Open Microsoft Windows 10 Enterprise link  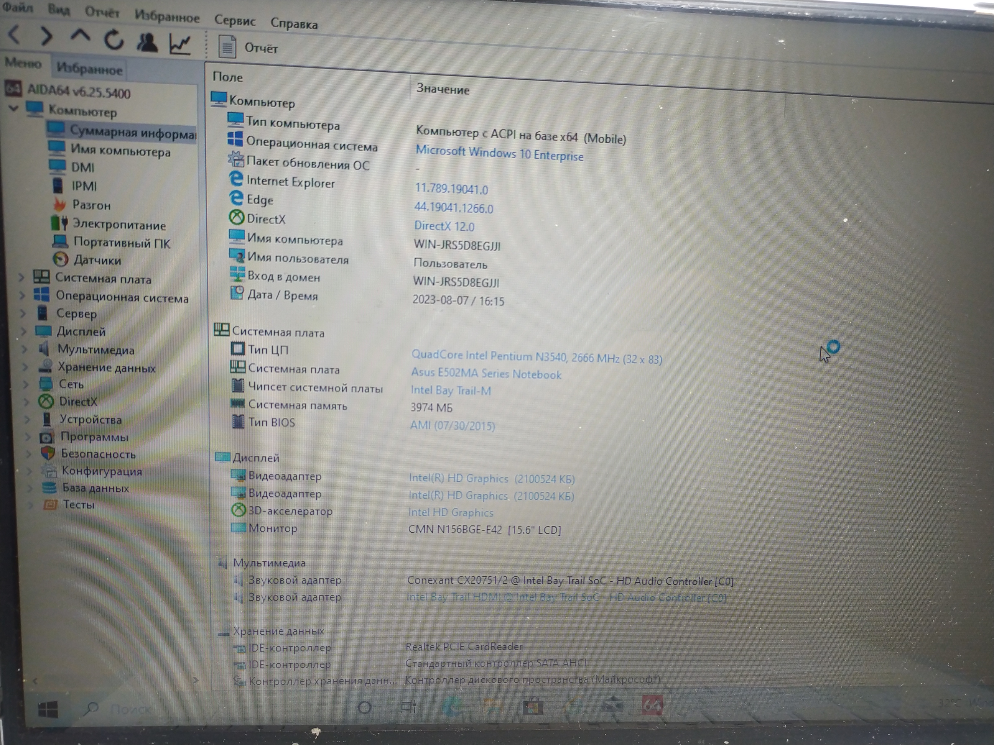click(x=499, y=153)
